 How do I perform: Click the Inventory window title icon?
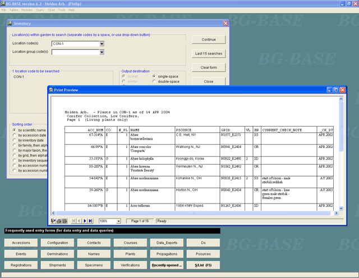[10, 24]
